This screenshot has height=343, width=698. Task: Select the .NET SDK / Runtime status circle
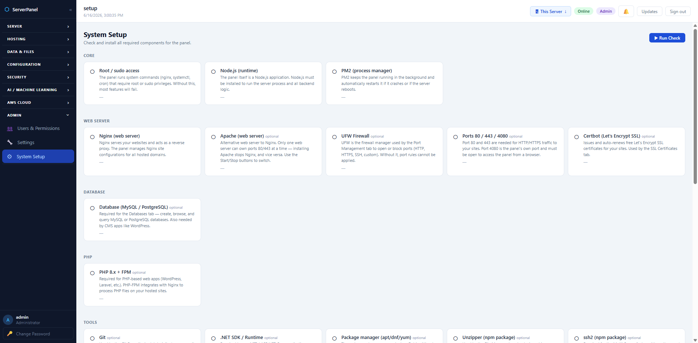click(213, 339)
